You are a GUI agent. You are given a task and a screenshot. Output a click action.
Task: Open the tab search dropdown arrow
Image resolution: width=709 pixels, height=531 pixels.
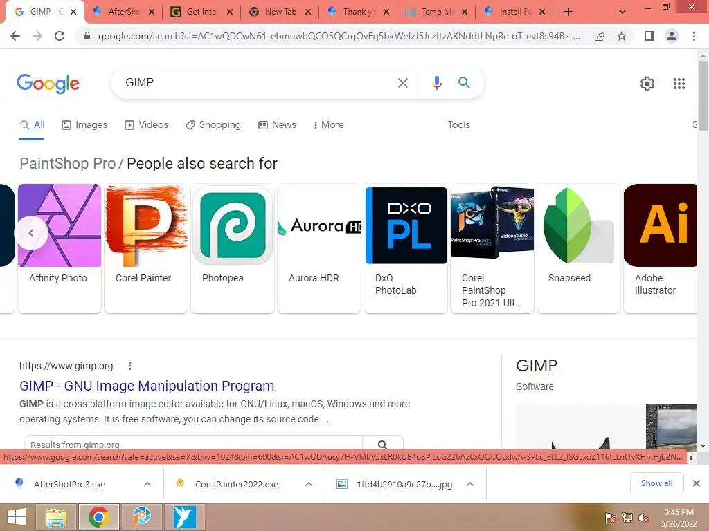622,12
